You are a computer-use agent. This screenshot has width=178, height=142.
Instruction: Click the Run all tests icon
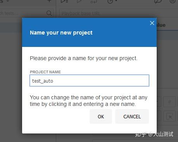click(64, 1)
